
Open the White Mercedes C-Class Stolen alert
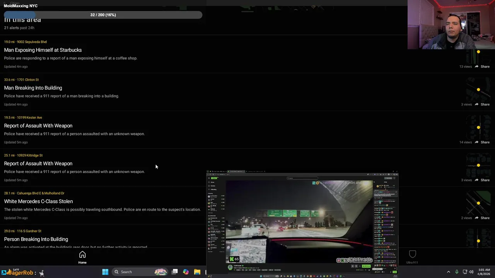point(38,201)
